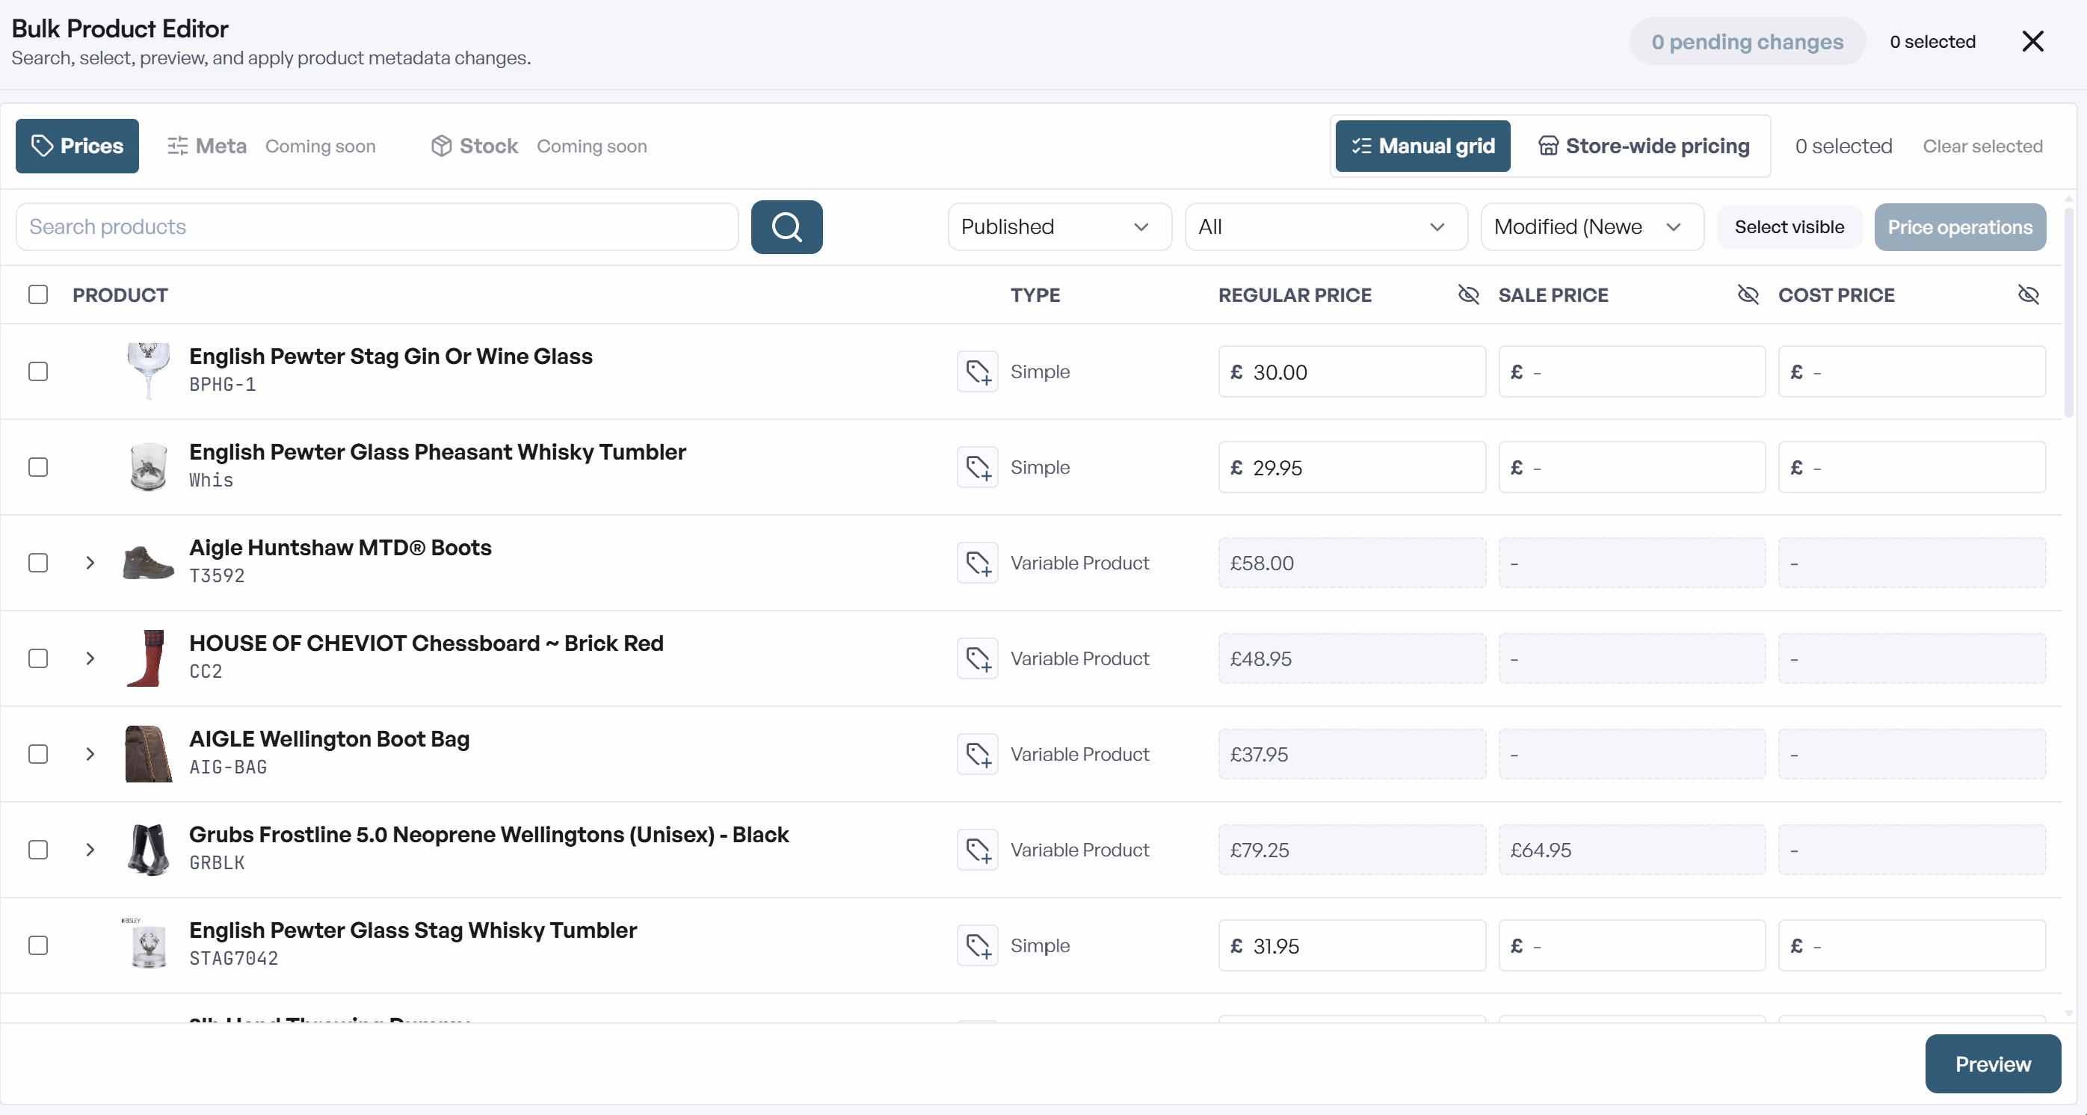Image resolution: width=2087 pixels, height=1115 pixels.
Task: Click the Preview button
Action: 1992,1064
